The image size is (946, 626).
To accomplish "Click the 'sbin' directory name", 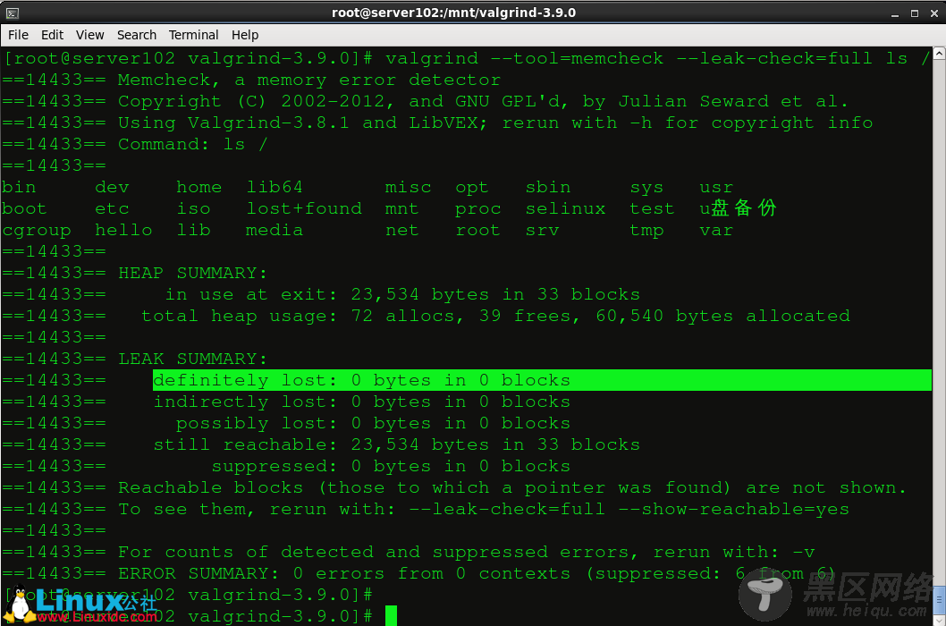I will coord(548,187).
